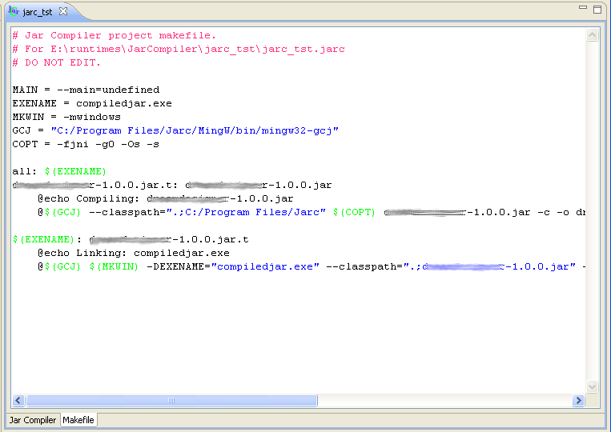
Task: Click the horizontal scrollbar left arrow
Action: [18, 400]
